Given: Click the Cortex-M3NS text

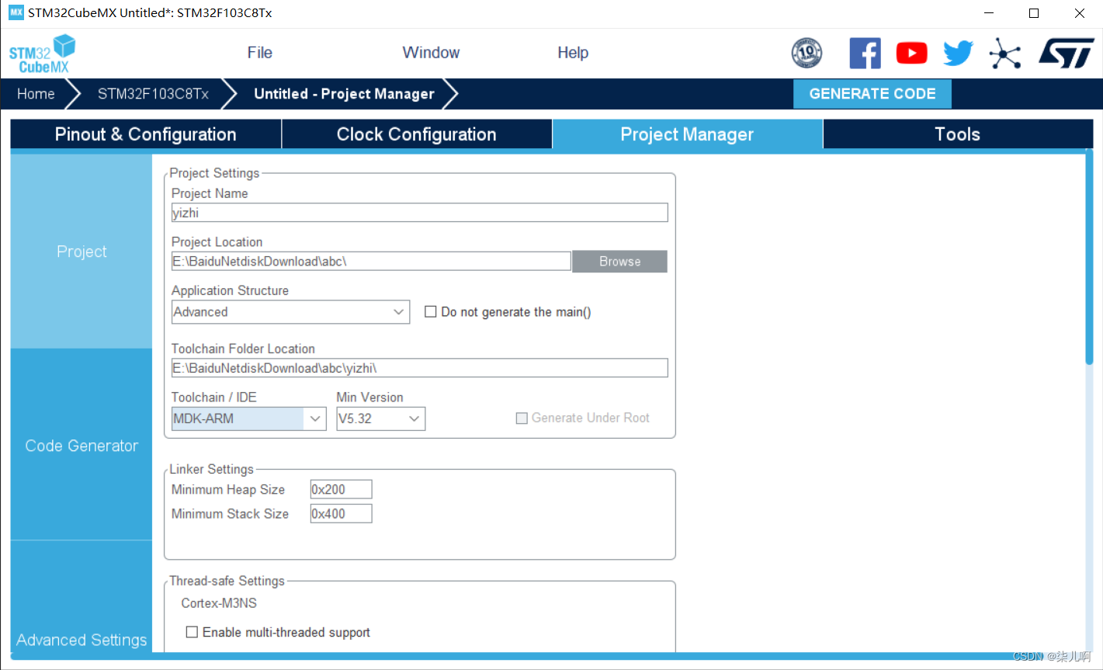Looking at the screenshot, I should [219, 603].
